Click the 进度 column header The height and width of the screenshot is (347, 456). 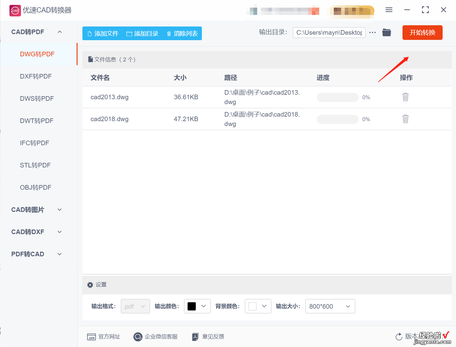[x=323, y=78]
